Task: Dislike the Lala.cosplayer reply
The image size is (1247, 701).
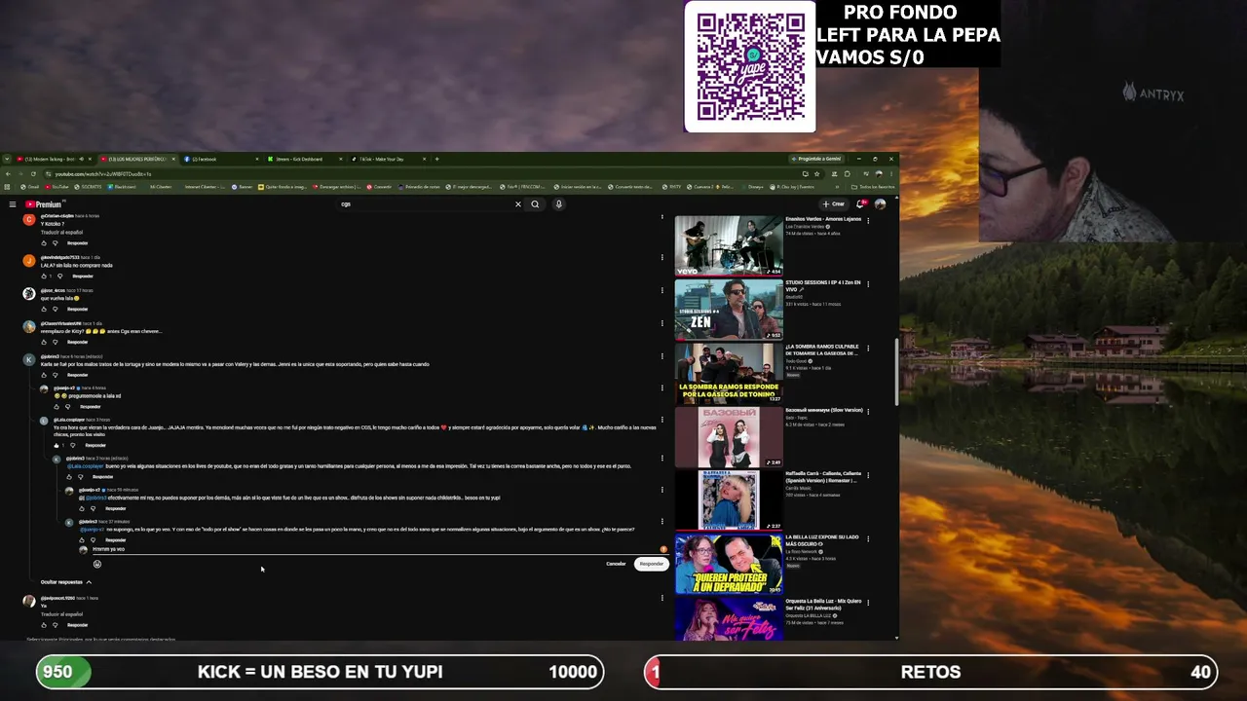Action: 73,445
